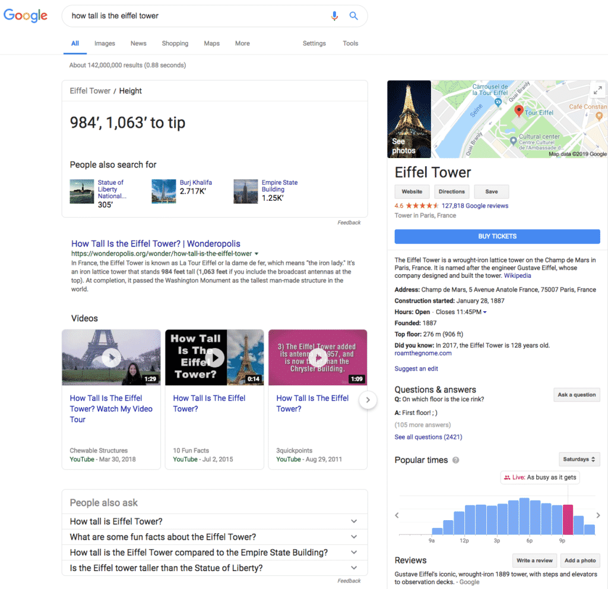Open the Wikipedia link in the description

click(517, 275)
